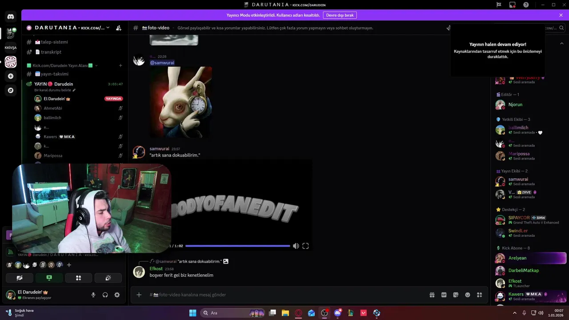This screenshot has width=569, height=320.
Task: Deafen with headphones icon in user panel
Action: (x=105, y=295)
